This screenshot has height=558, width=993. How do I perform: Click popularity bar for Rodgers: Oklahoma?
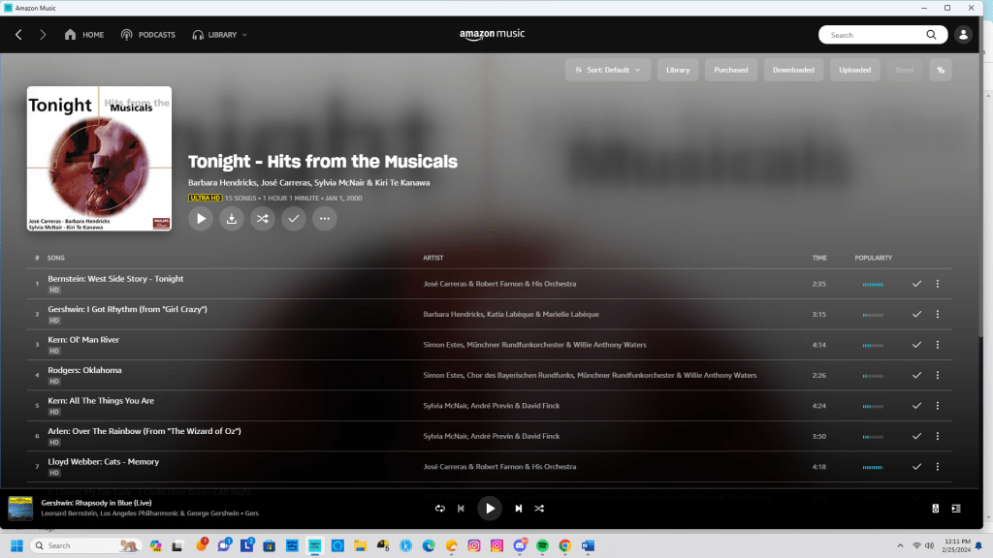coord(873,375)
